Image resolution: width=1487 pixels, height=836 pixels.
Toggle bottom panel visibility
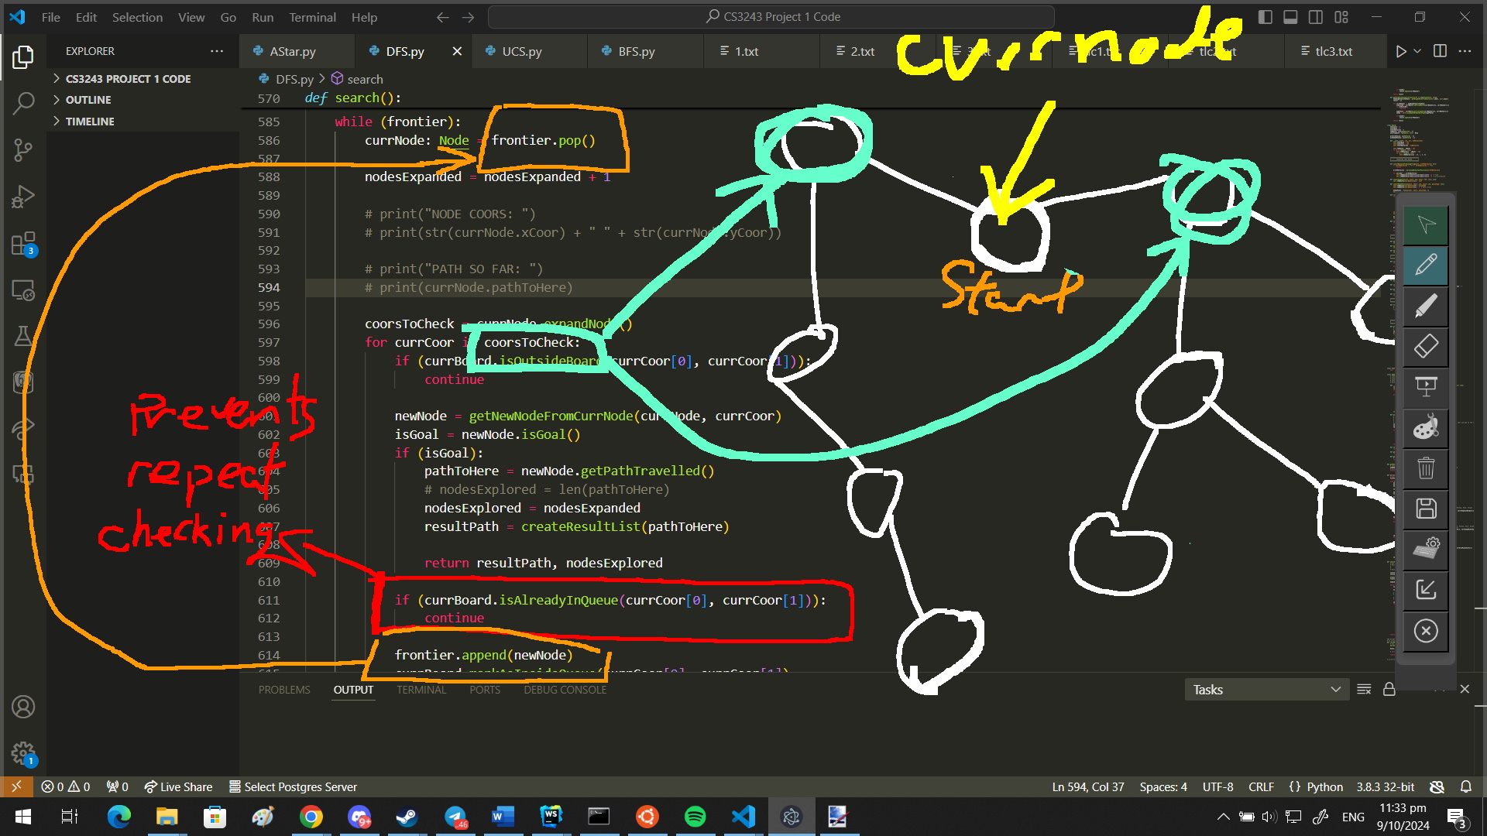(x=1290, y=17)
